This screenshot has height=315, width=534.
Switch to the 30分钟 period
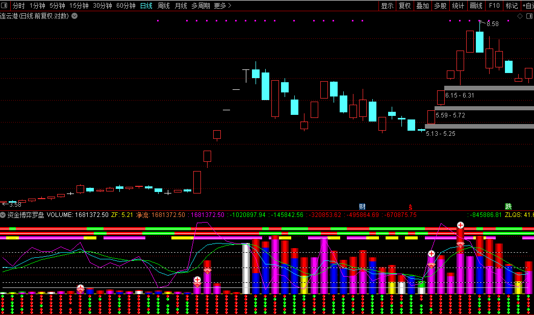pos(103,6)
